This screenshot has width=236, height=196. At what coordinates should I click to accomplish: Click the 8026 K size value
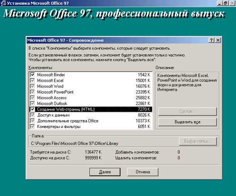[x=144, y=115]
